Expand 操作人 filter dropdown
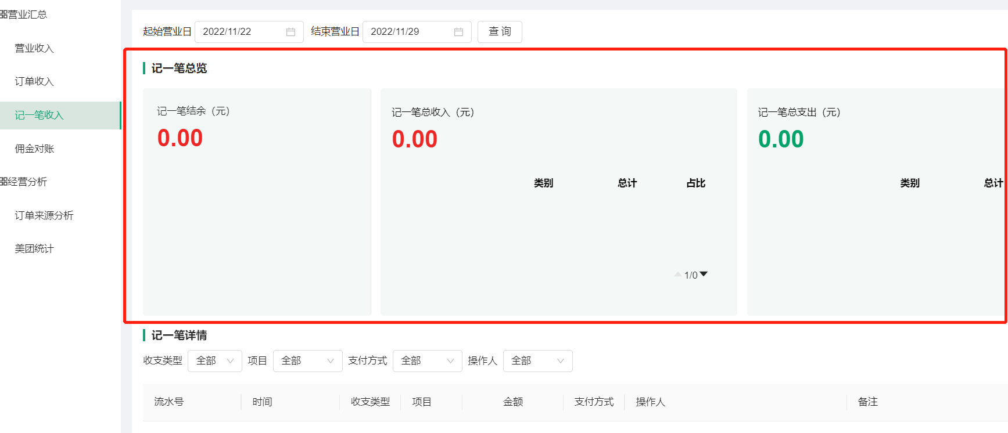This screenshot has width=1008, height=433. pos(538,361)
